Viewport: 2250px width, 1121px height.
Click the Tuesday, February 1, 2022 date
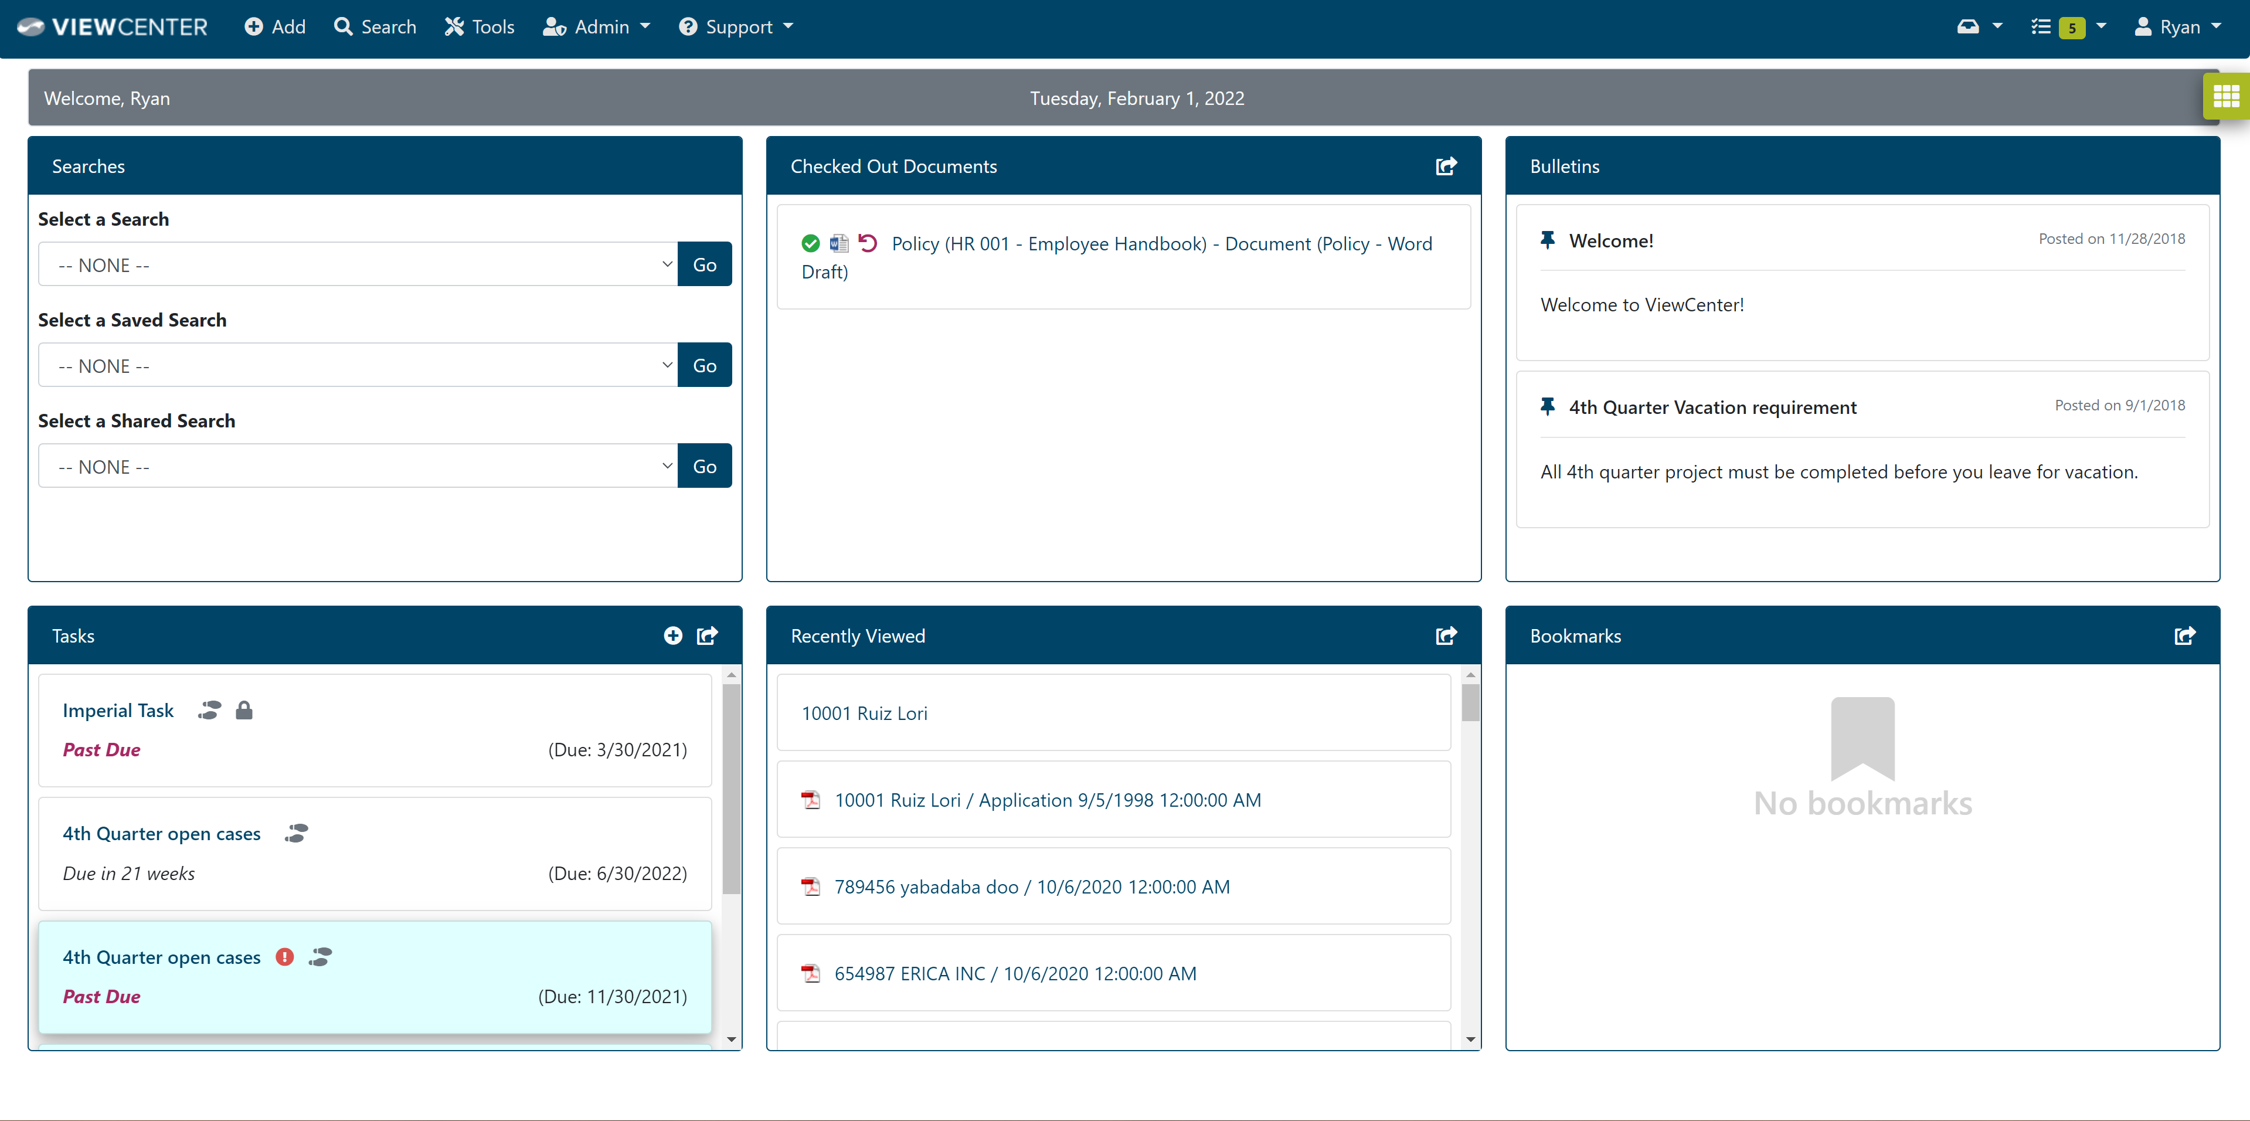tap(1137, 98)
